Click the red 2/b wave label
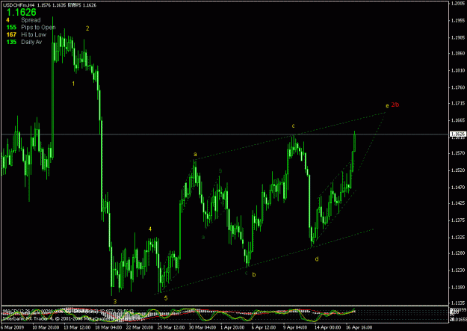 coord(395,105)
